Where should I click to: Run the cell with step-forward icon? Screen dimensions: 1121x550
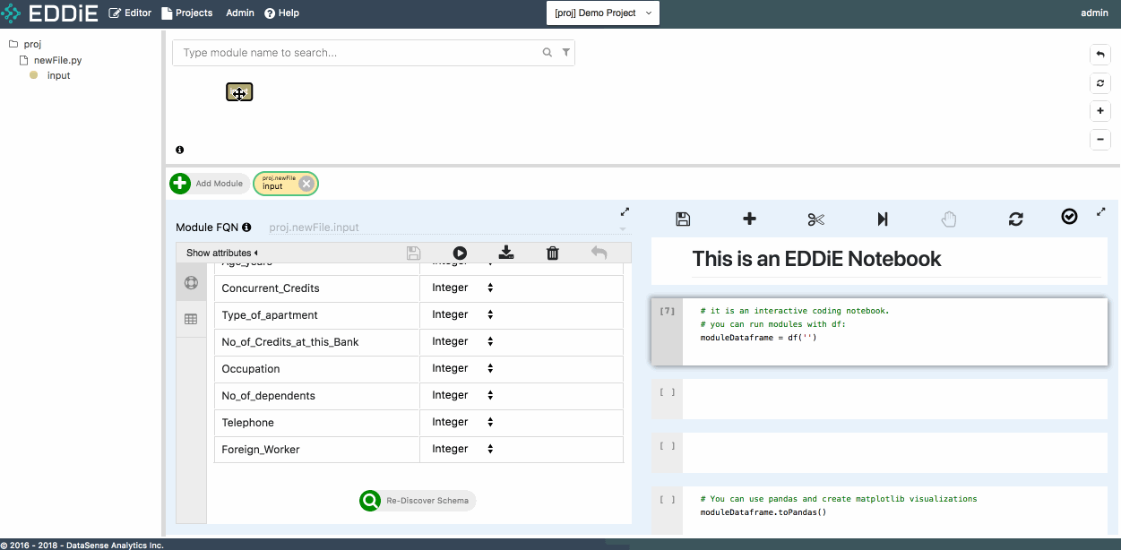883,219
